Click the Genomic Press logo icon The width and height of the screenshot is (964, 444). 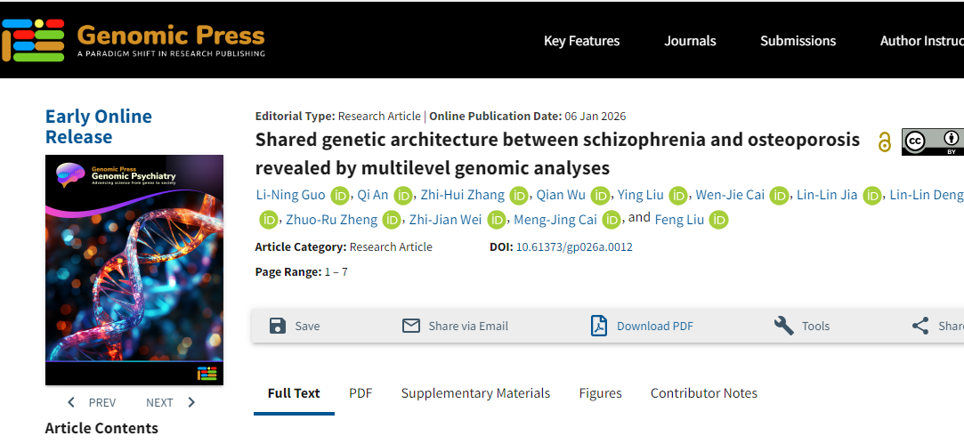(33, 39)
